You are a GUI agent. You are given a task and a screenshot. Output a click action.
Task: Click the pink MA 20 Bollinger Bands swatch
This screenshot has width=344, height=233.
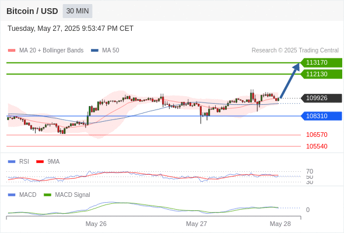click(12, 51)
